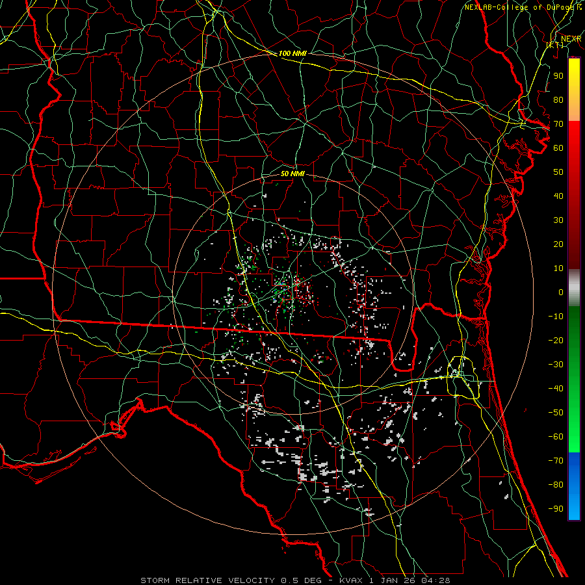The width and height of the screenshot is (585, 585).
Task: Click the "30" scale label
Action: (558, 220)
